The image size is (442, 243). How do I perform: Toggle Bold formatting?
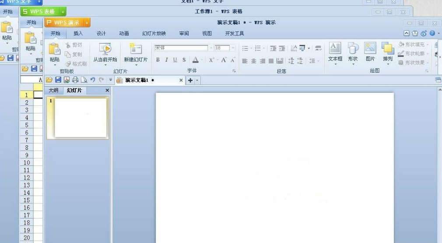click(158, 60)
